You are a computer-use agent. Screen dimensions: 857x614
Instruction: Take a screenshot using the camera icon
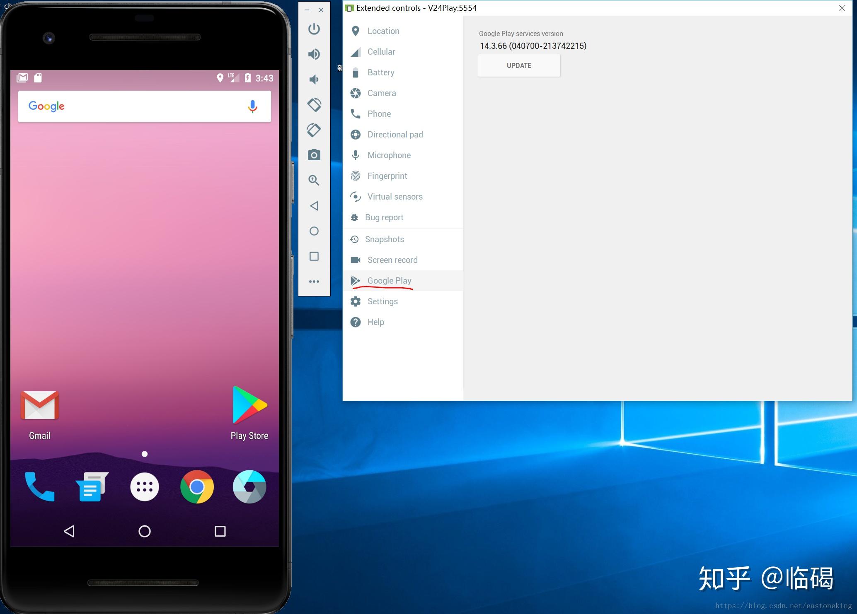pyautogui.click(x=314, y=154)
